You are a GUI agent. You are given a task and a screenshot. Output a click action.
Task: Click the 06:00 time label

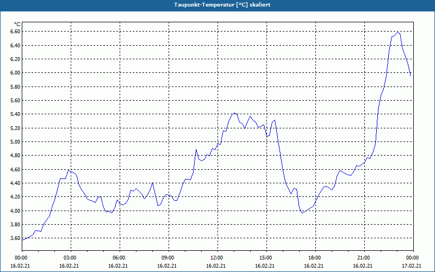point(120,258)
